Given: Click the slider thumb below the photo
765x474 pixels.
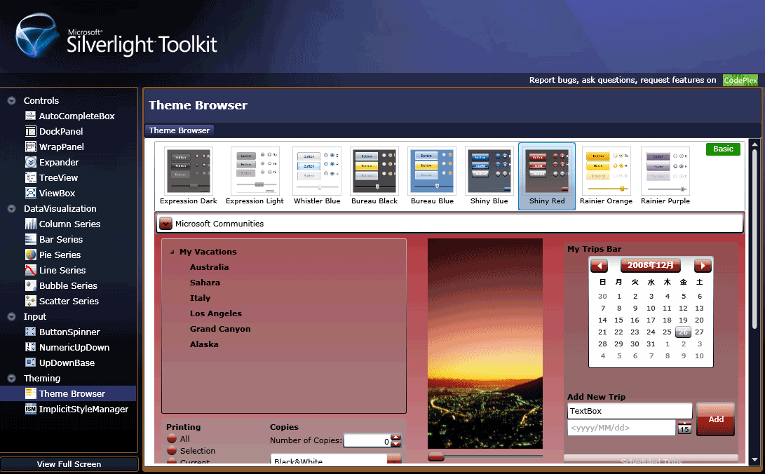Looking at the screenshot, I should pyautogui.click(x=436, y=457).
